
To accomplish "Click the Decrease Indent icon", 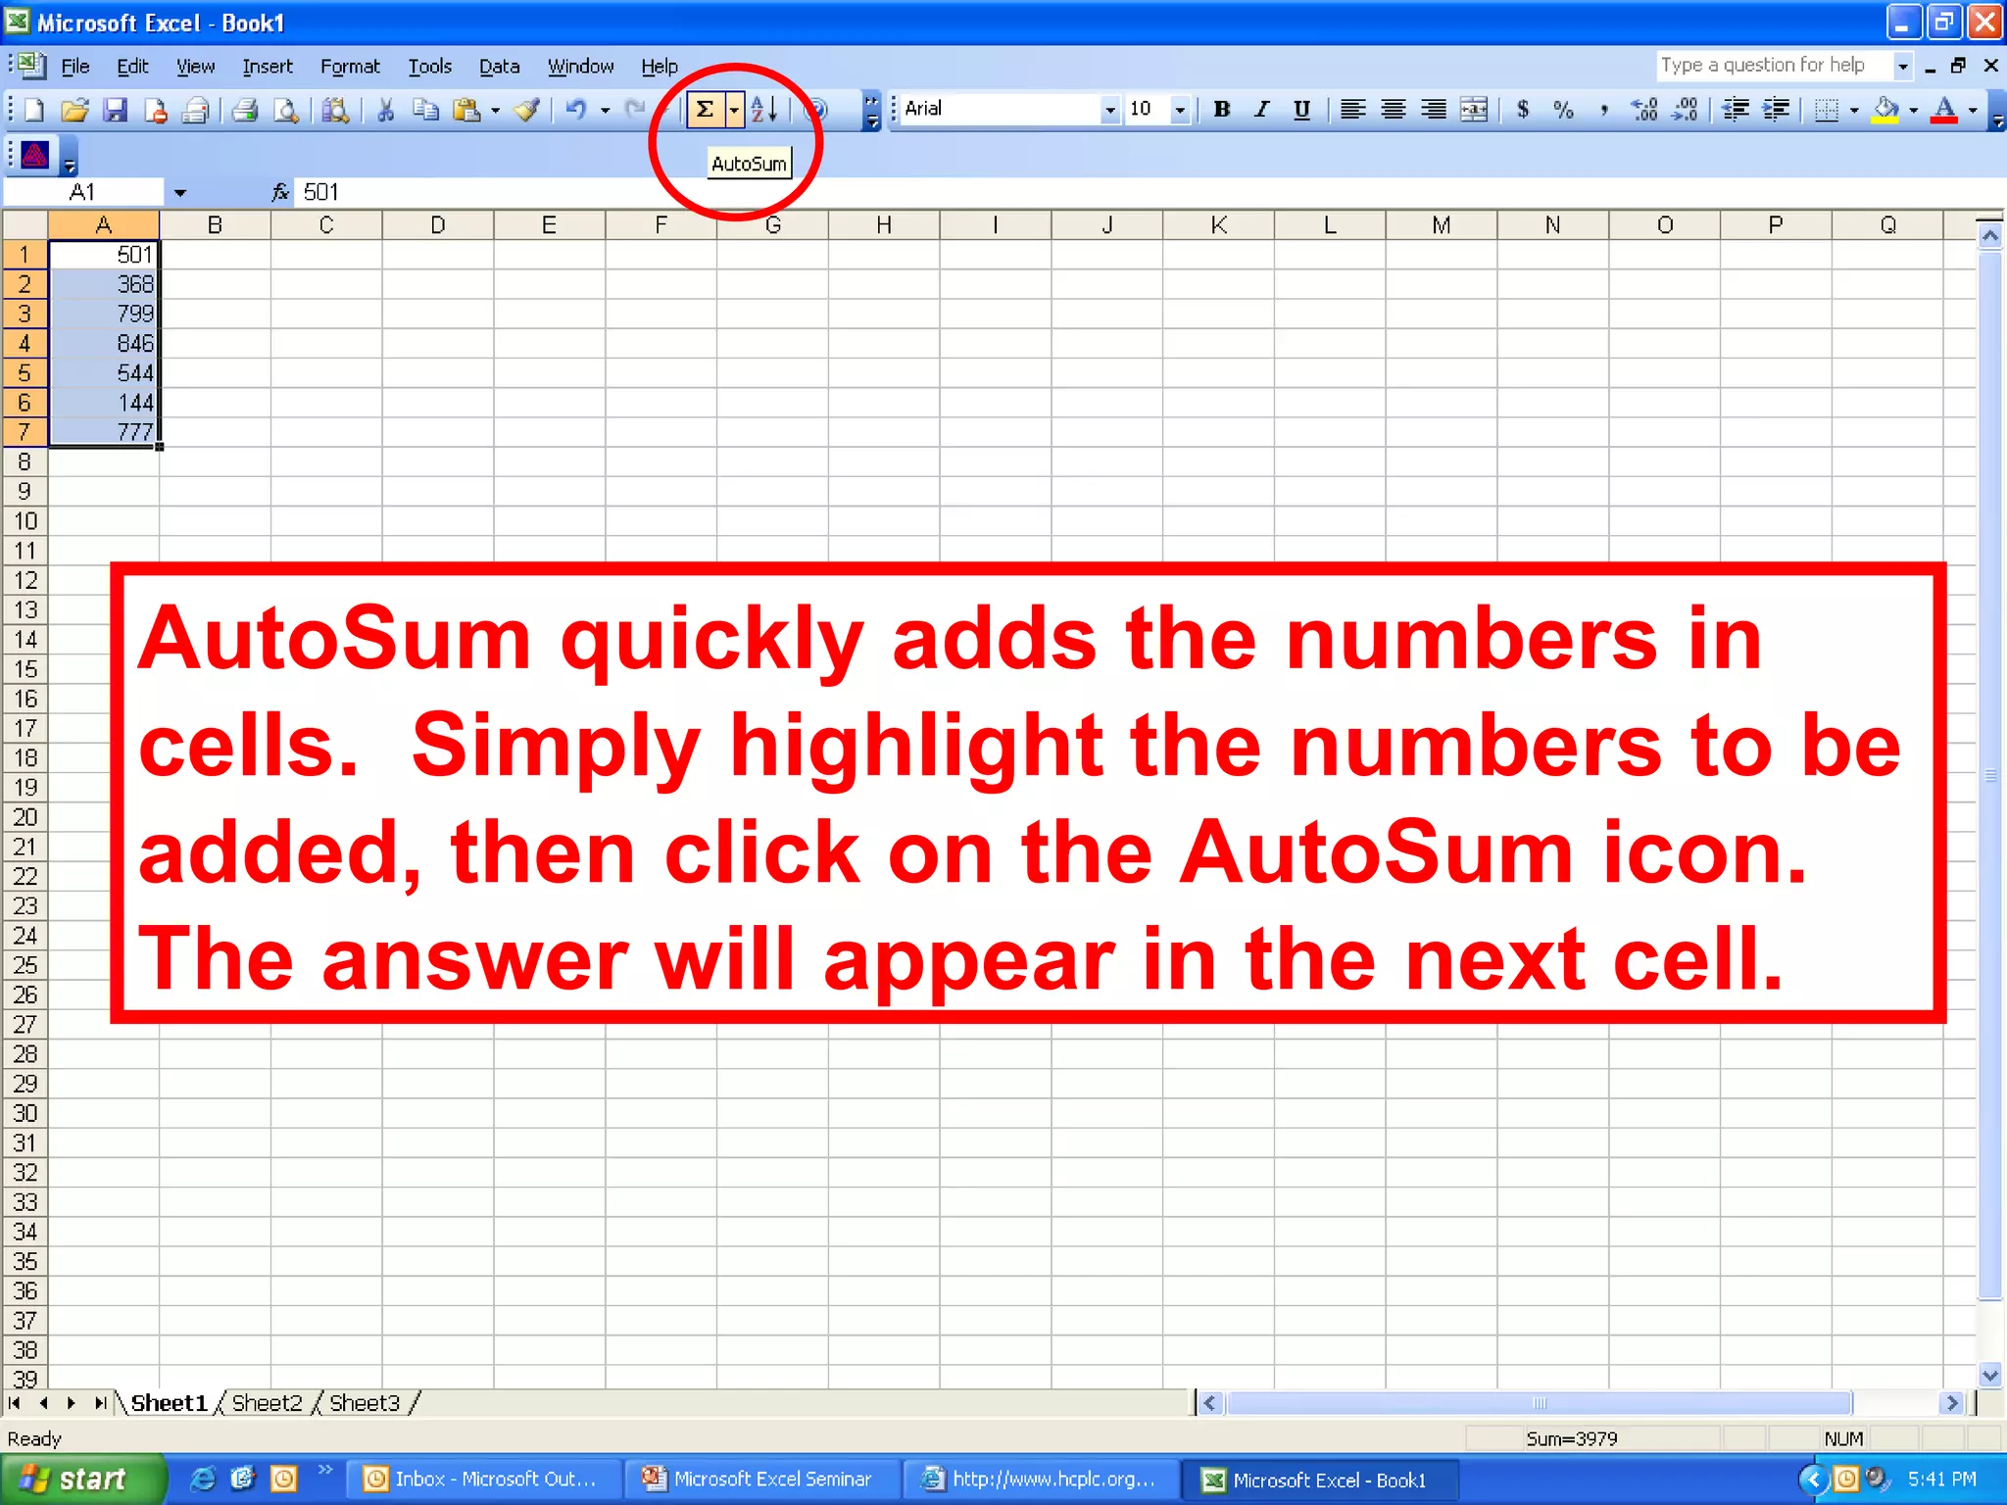I will tap(1736, 110).
